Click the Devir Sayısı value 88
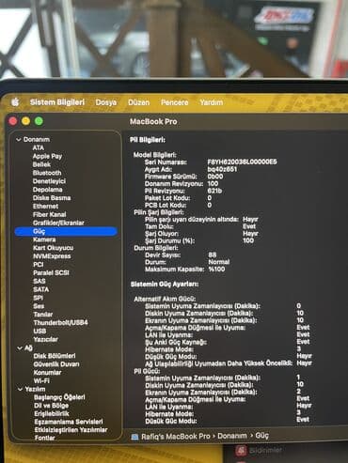 pyautogui.click(x=213, y=255)
